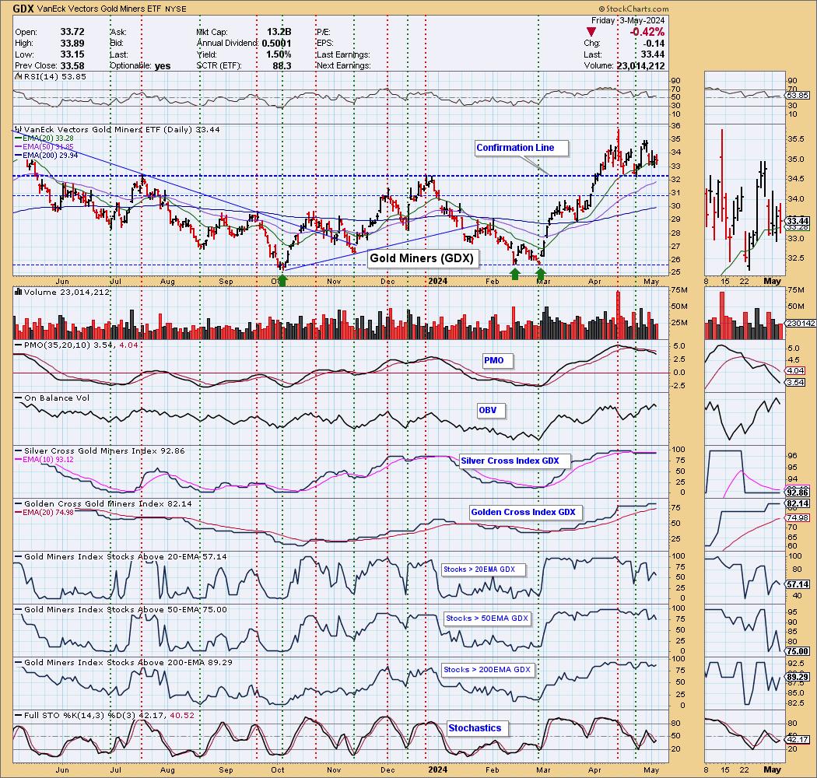817x778 pixels.
Task: Click the bar icon beside the Volume label
Action: [x=18, y=292]
